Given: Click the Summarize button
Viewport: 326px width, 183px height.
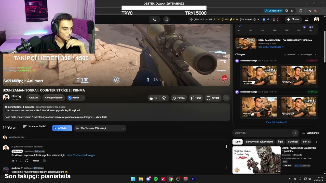Looking at the screenshot, I should tap(310, 133).
